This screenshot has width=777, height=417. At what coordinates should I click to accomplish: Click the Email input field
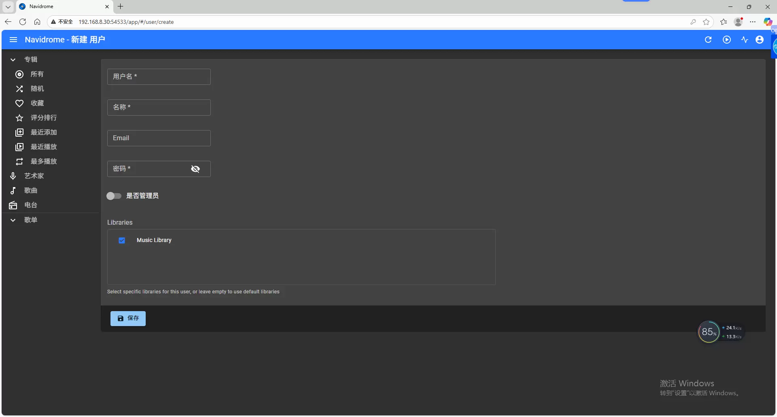click(x=159, y=138)
